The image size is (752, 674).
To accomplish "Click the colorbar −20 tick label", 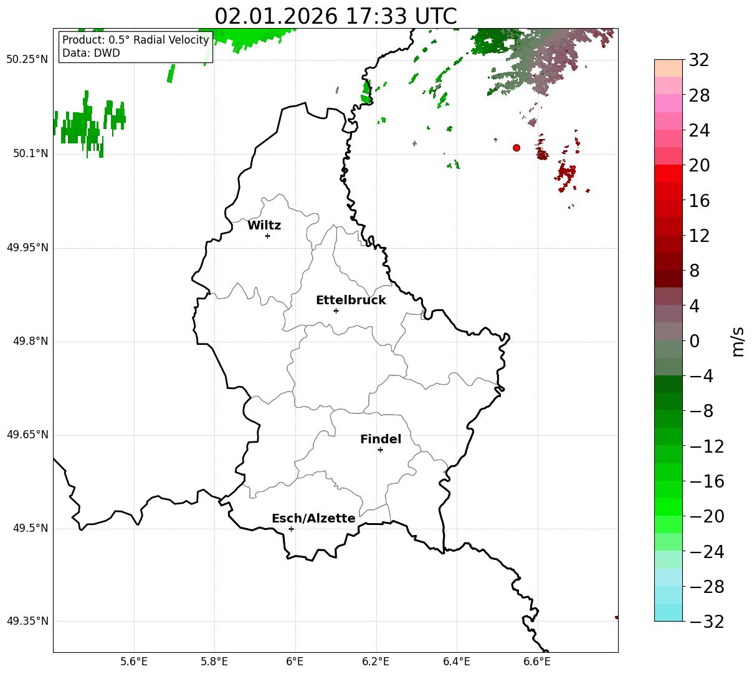I will point(707,516).
